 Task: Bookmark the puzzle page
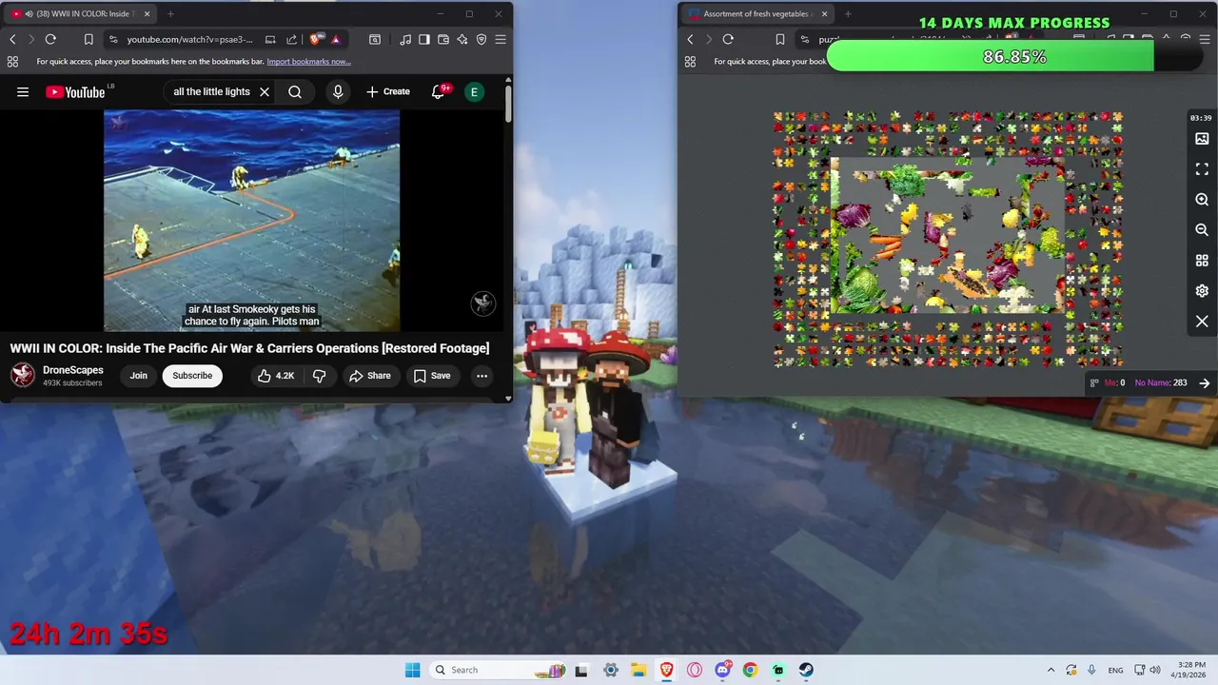(780, 39)
